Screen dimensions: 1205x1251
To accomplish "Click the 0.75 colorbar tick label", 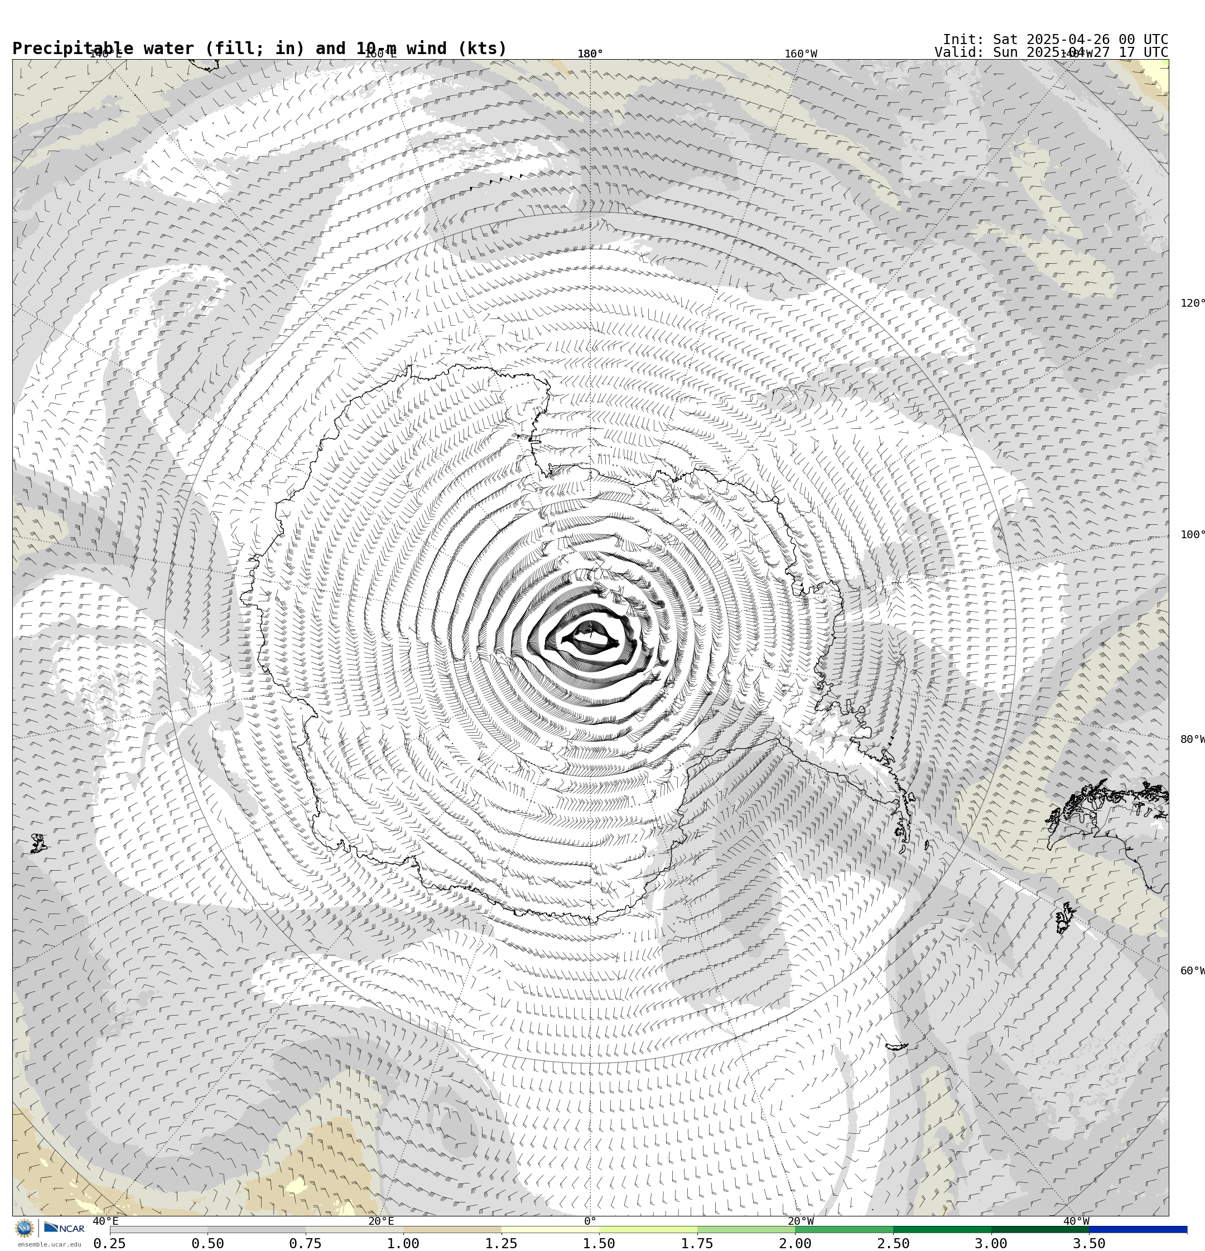I will (305, 1243).
